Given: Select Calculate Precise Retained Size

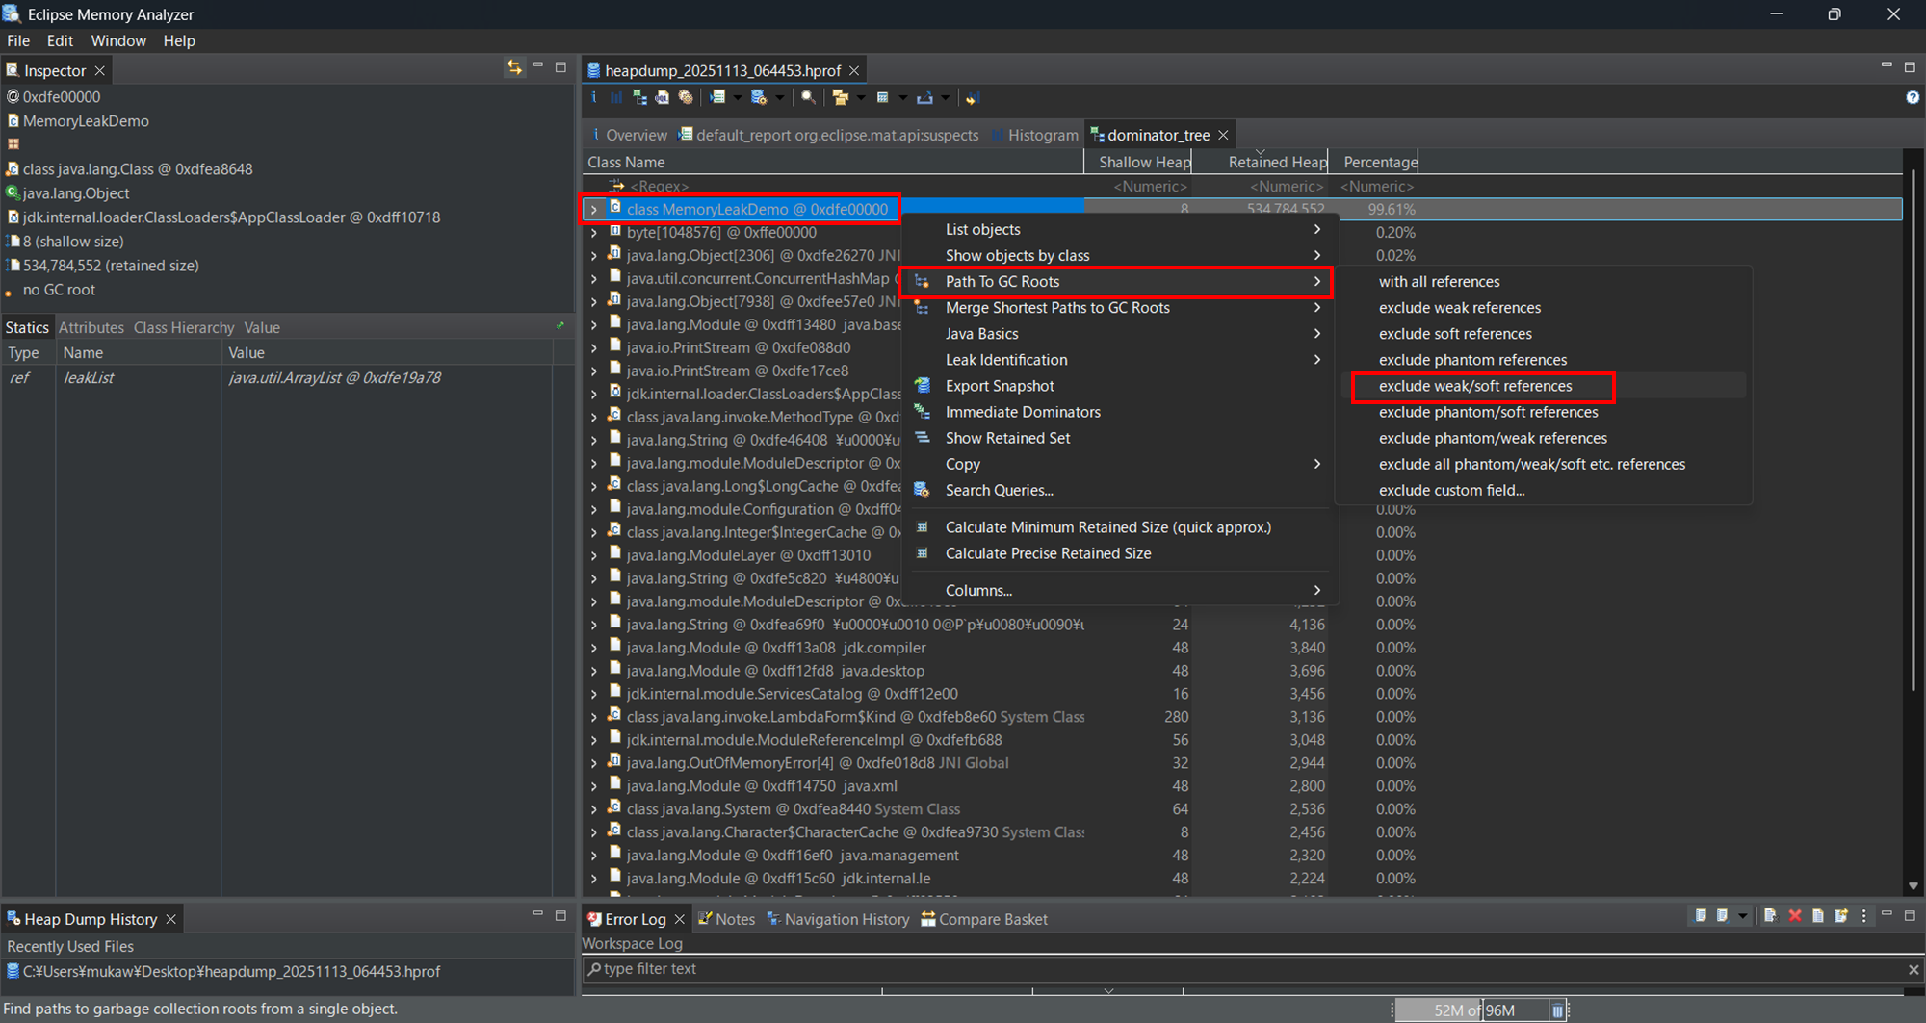Looking at the screenshot, I should coord(1048,553).
